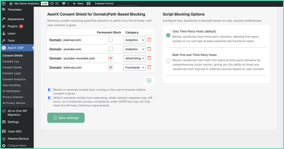
Task: Click the Permanent Block column header
Action: click(x=109, y=32)
